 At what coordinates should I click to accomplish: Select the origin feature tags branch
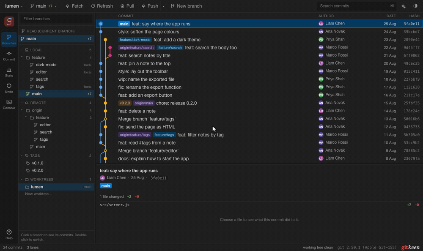pos(56,139)
